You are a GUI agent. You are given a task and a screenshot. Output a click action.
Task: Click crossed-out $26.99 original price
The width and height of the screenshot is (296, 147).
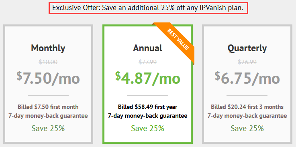(x=247, y=62)
